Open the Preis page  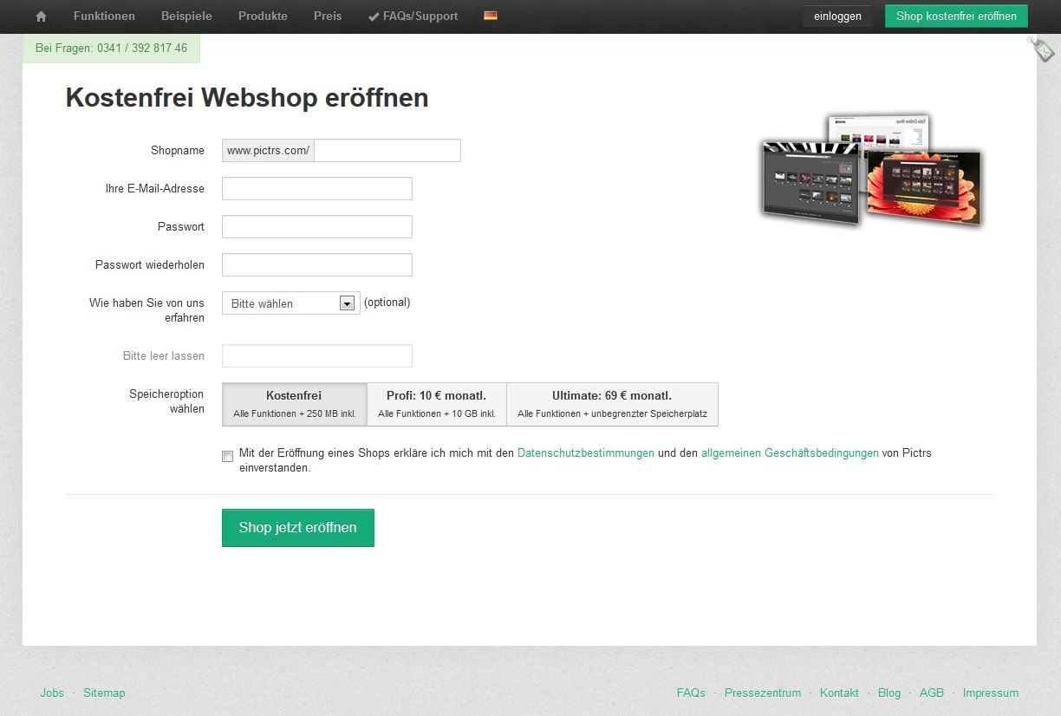pyautogui.click(x=328, y=16)
